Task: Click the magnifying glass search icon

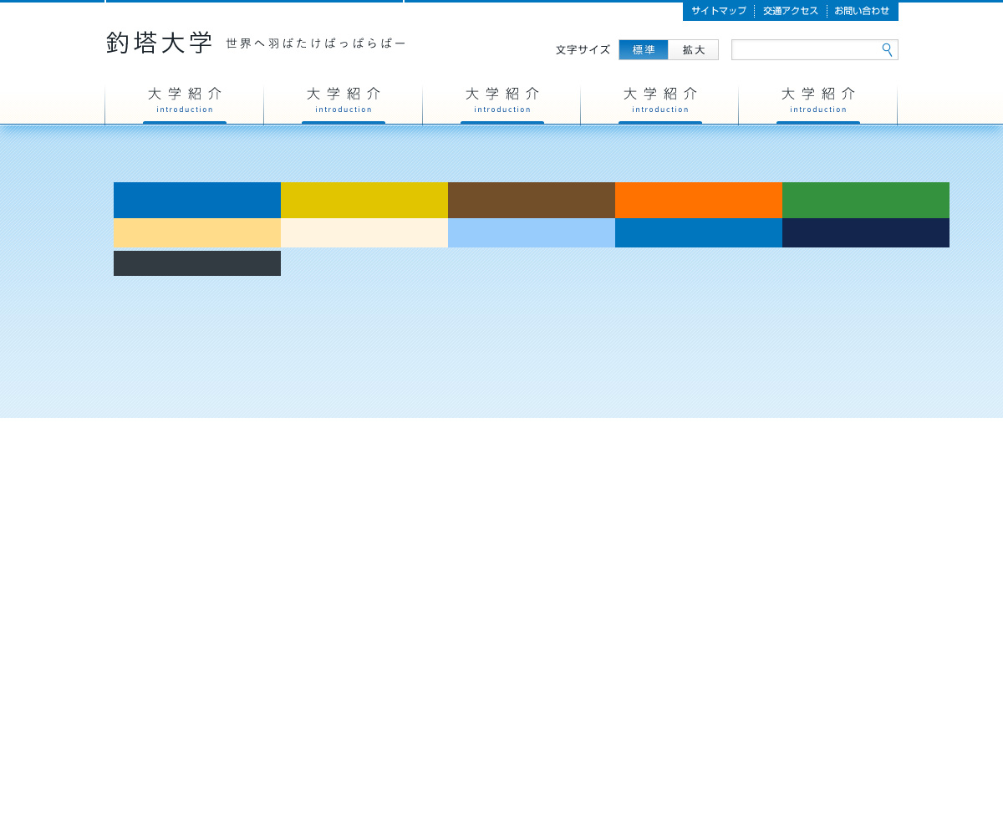Action: click(887, 50)
